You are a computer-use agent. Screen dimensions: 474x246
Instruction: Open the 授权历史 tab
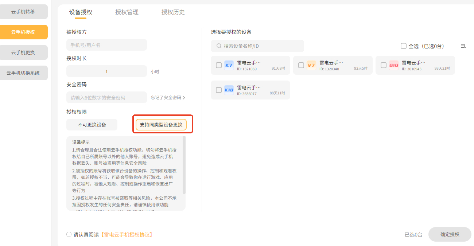(x=173, y=12)
